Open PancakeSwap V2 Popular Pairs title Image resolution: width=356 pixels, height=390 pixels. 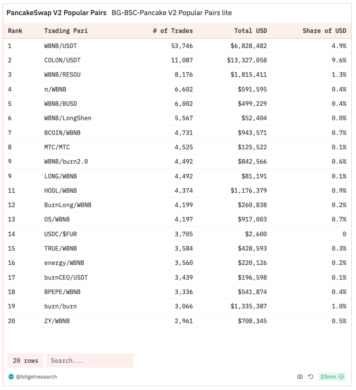[57, 13]
